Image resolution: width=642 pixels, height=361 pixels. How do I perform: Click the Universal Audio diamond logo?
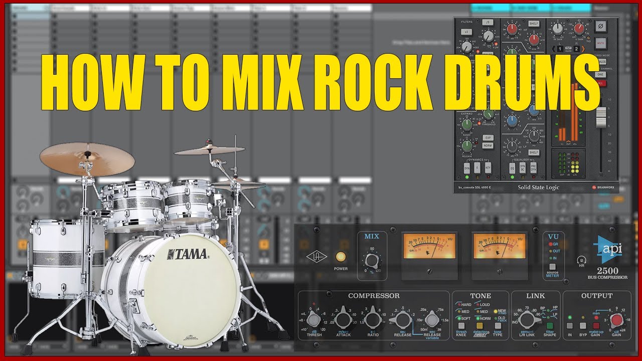tap(316, 257)
